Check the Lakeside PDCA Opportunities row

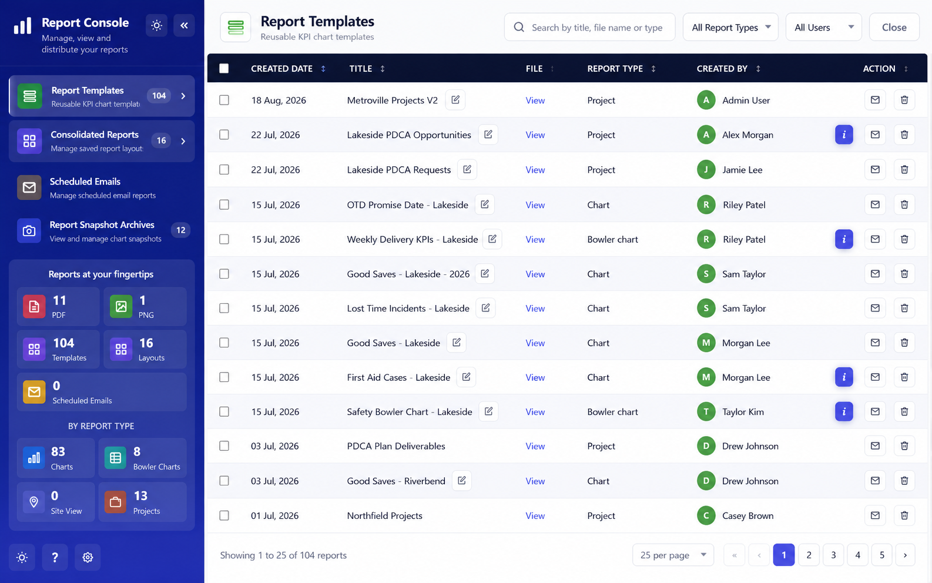point(224,135)
